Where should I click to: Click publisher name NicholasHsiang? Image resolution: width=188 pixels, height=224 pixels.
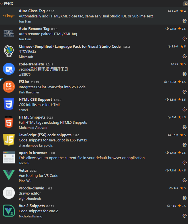(30, 216)
